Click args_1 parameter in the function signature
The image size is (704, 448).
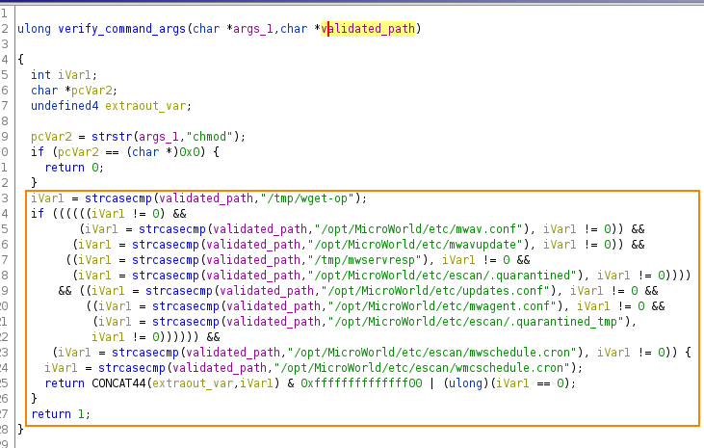pyautogui.click(x=252, y=29)
